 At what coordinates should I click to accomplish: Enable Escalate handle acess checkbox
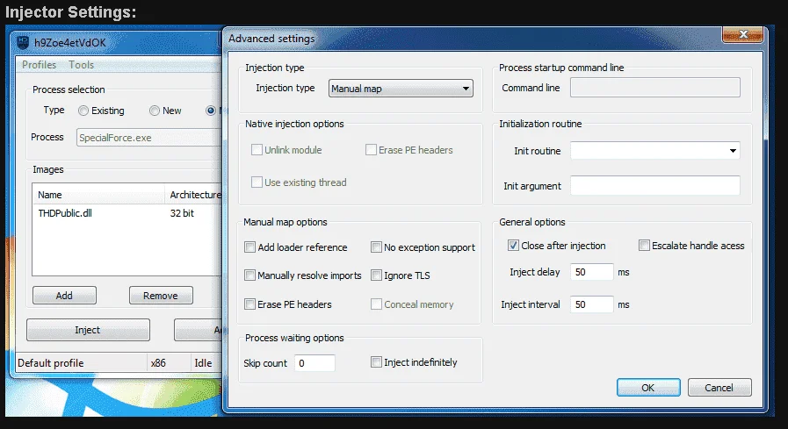644,246
